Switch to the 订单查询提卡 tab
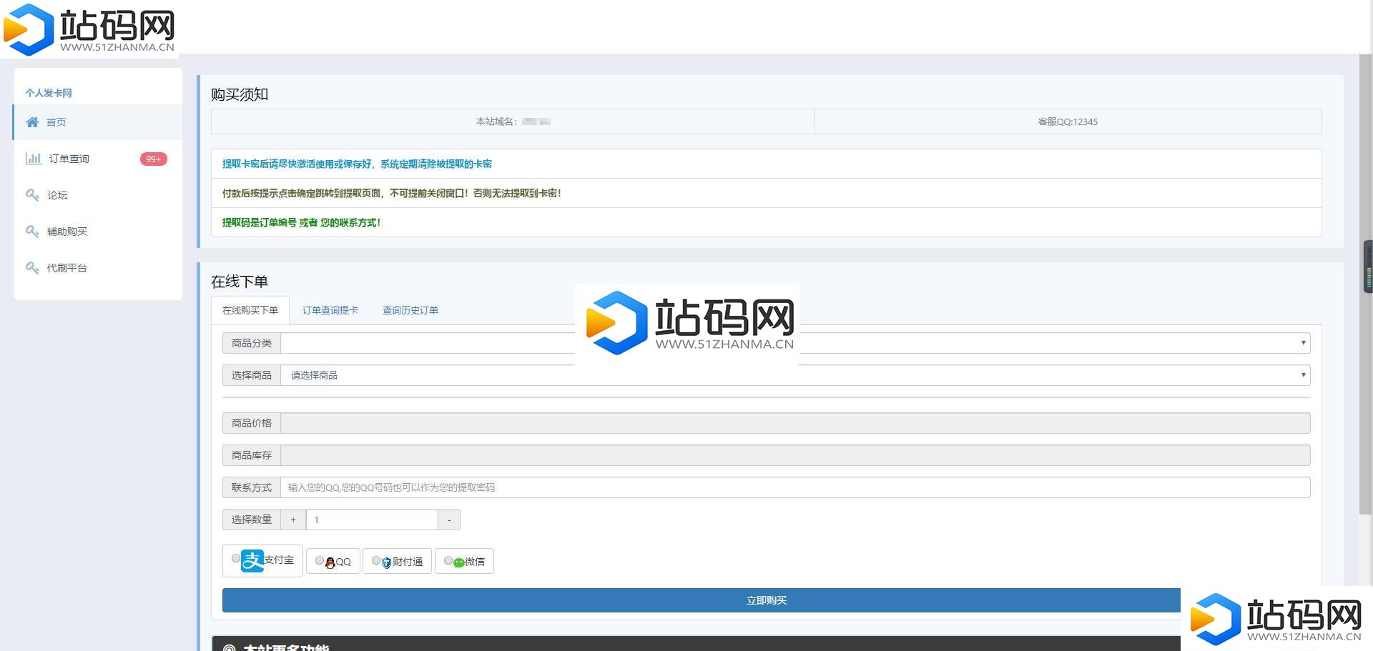1373x651 pixels. coord(330,310)
